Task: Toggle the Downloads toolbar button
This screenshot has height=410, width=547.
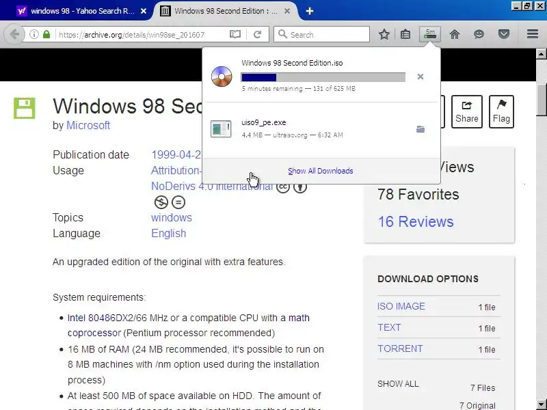Action: [430, 34]
